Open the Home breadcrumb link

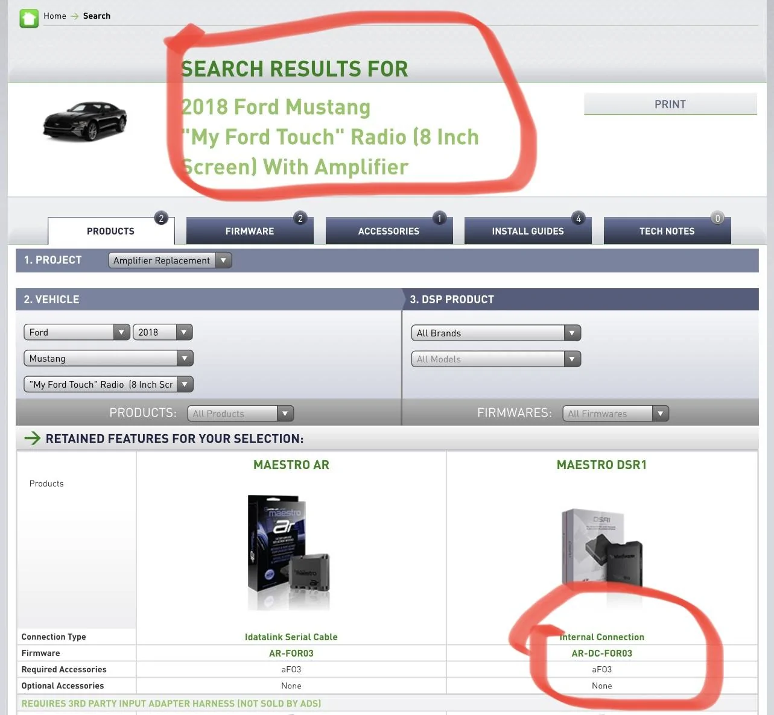[55, 16]
